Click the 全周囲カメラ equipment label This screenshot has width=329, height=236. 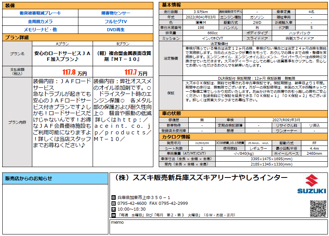coord(40,22)
